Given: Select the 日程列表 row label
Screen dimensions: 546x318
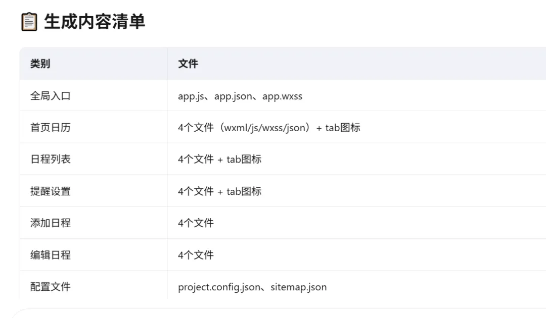Looking at the screenshot, I should tap(51, 159).
